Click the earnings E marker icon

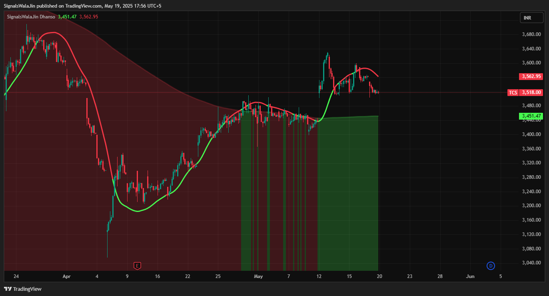tap(137, 266)
